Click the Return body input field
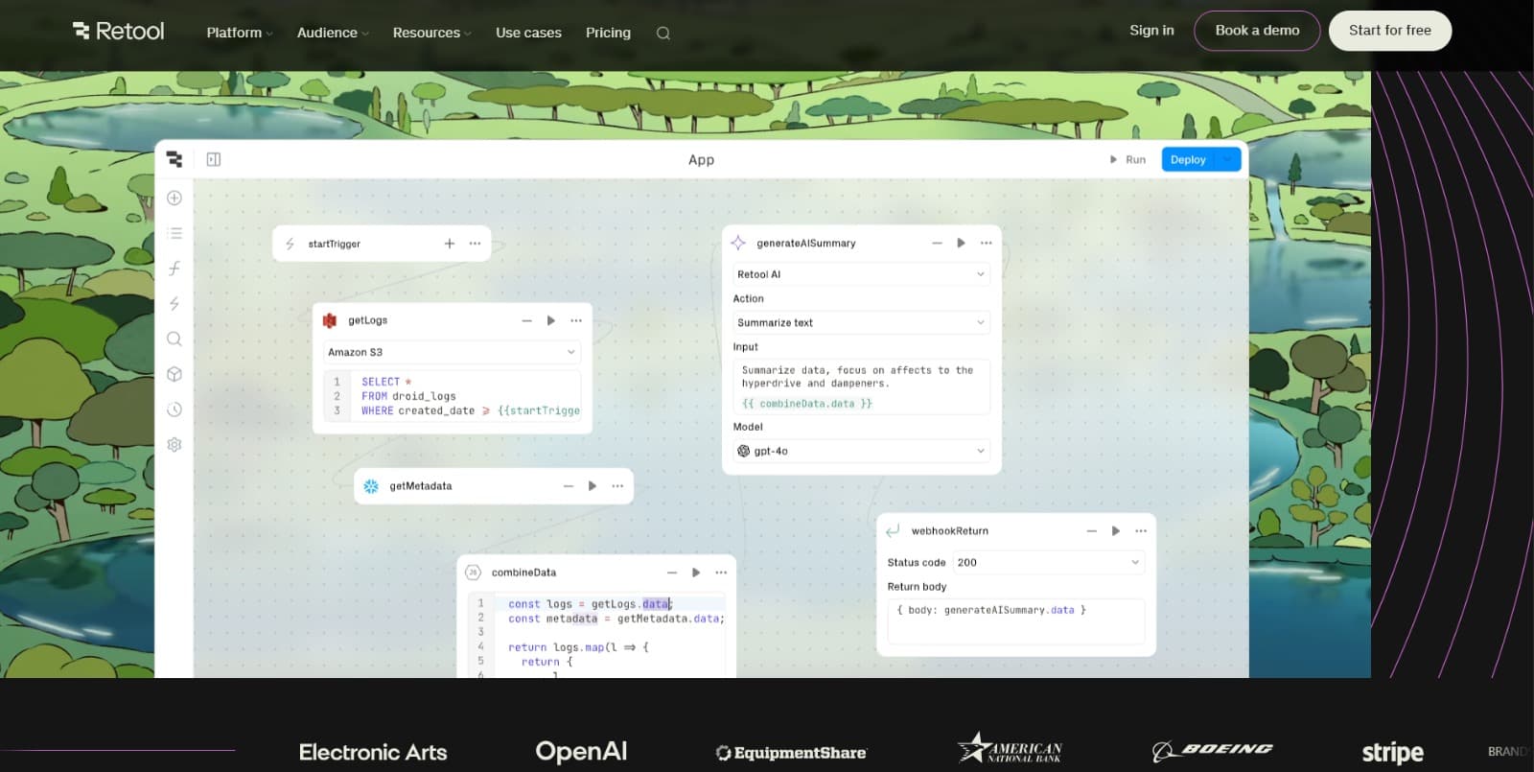1534x772 pixels. click(1016, 620)
